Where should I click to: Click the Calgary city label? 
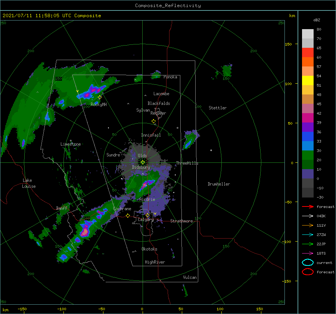pyautogui.click(x=146, y=220)
